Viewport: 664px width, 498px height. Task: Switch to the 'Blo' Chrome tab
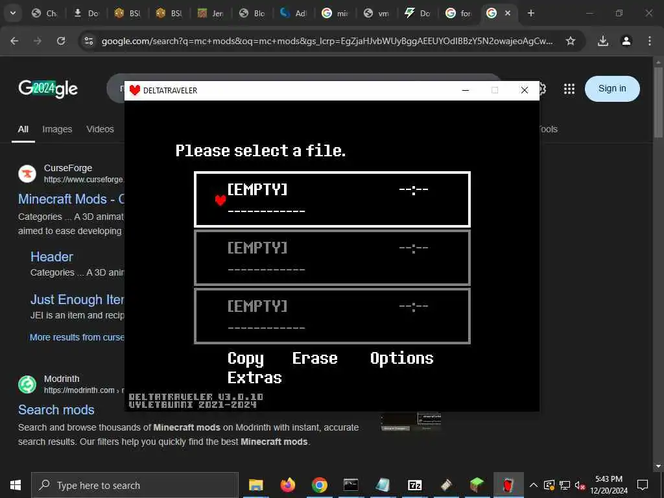(x=252, y=13)
